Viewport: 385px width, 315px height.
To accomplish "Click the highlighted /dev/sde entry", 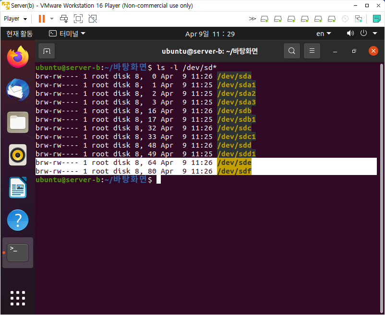I will 234,163.
